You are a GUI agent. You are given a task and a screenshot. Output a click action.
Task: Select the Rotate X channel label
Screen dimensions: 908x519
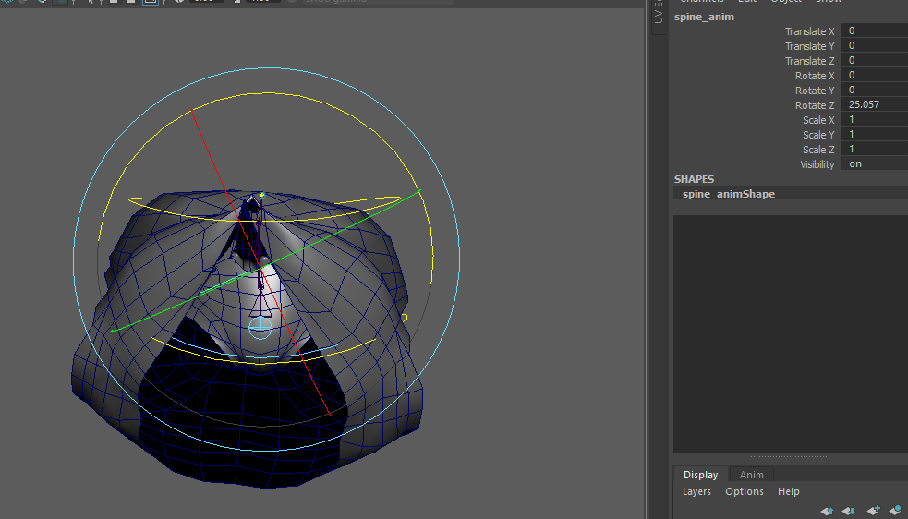click(x=815, y=76)
